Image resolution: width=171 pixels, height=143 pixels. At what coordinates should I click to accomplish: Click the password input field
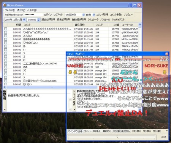[x=33, y=15]
